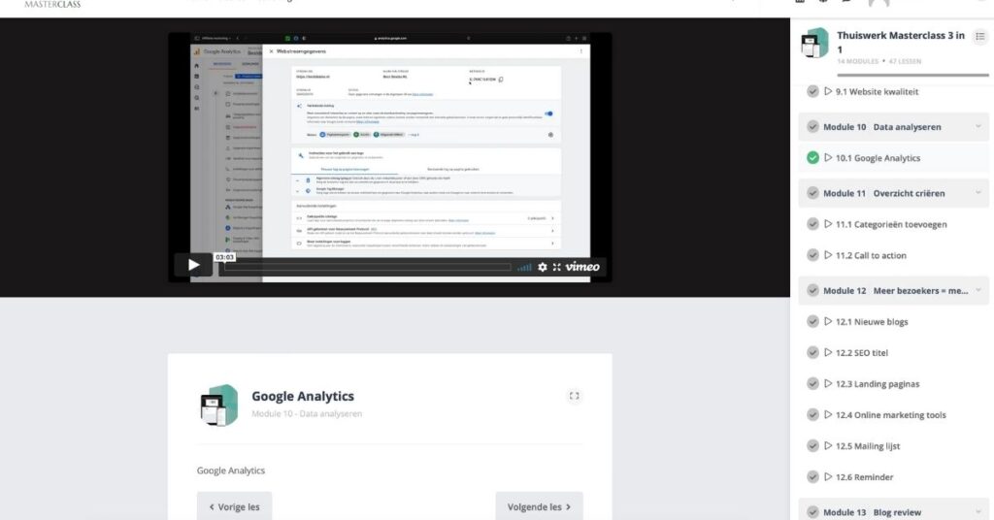Toggle the green check on 10.1 Google Analytics
This screenshot has width=994, height=520.
[812, 158]
